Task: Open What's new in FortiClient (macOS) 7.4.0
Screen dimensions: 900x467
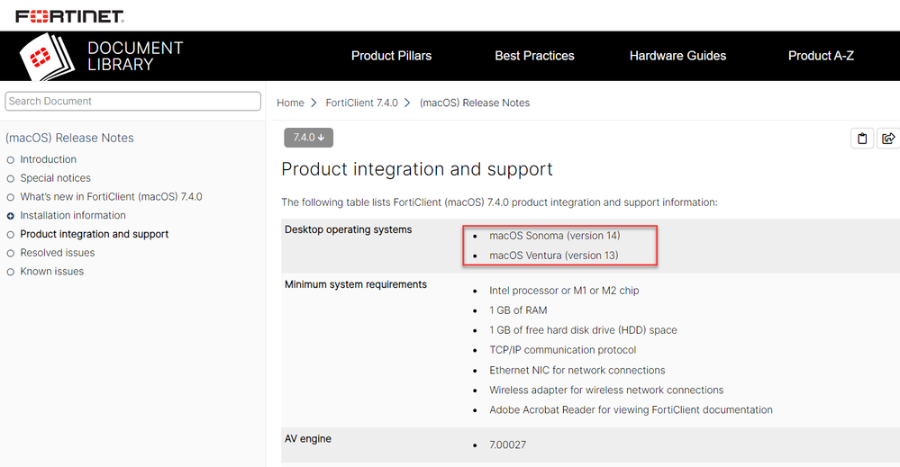Action: point(111,197)
